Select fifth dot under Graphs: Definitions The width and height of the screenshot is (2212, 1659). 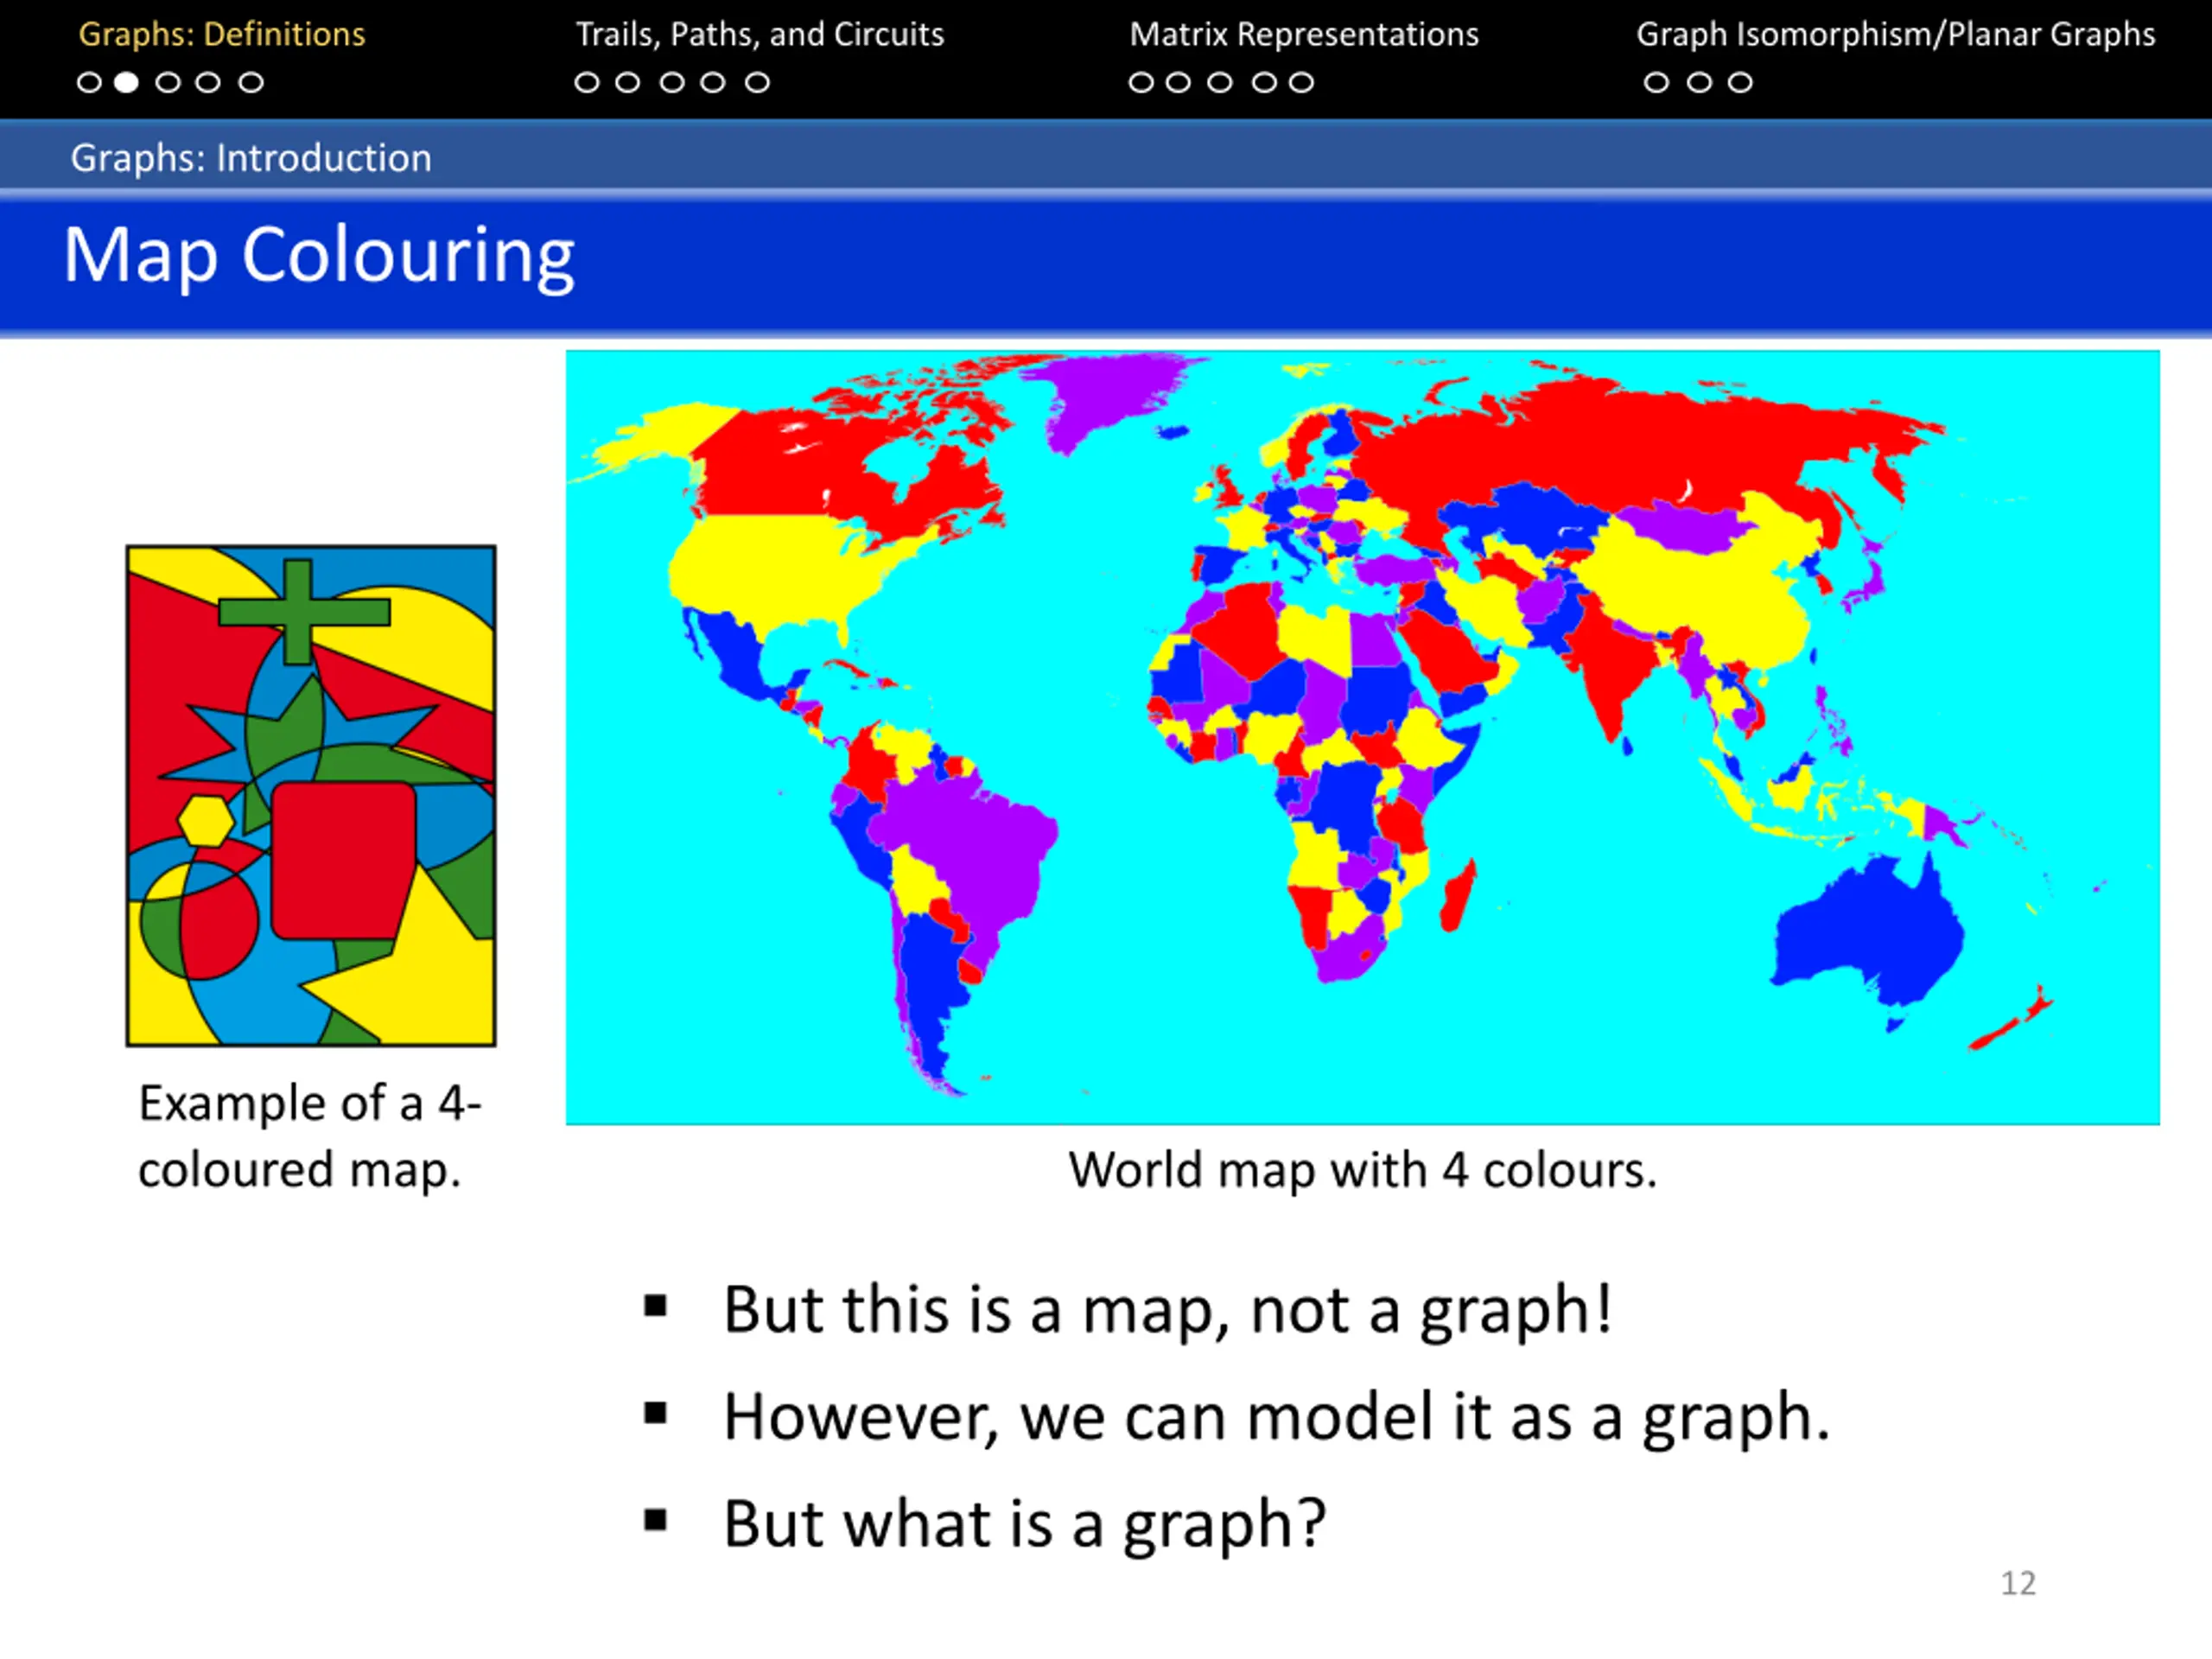point(251,83)
